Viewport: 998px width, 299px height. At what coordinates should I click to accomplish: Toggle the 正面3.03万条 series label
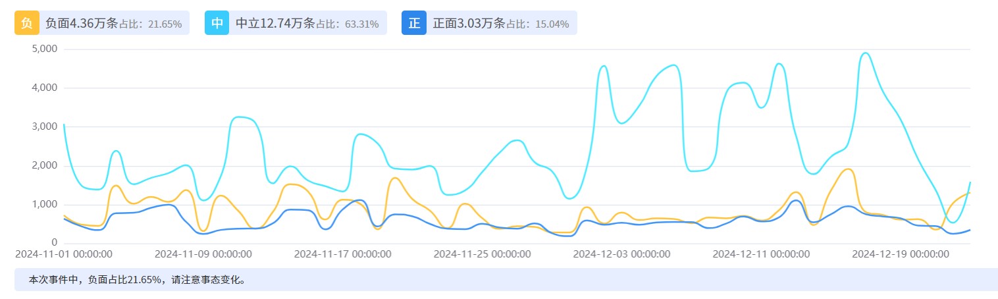pyautogui.click(x=469, y=24)
